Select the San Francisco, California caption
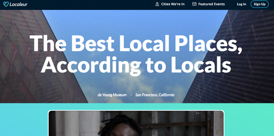The height and width of the screenshot is (136, 274). click(x=155, y=95)
